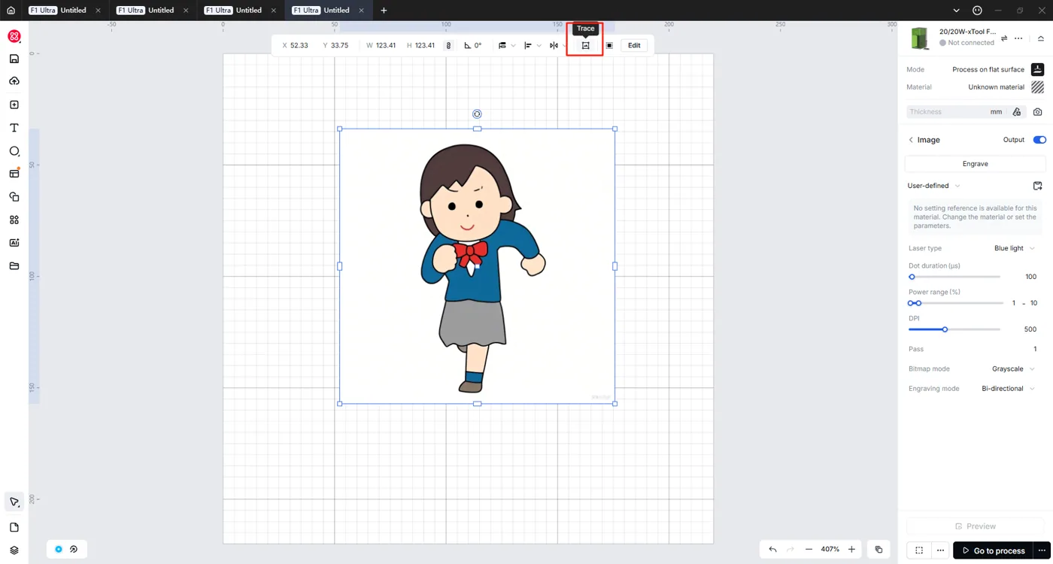
Task: Toggle the aspect ratio lock icon
Action: pos(448,46)
